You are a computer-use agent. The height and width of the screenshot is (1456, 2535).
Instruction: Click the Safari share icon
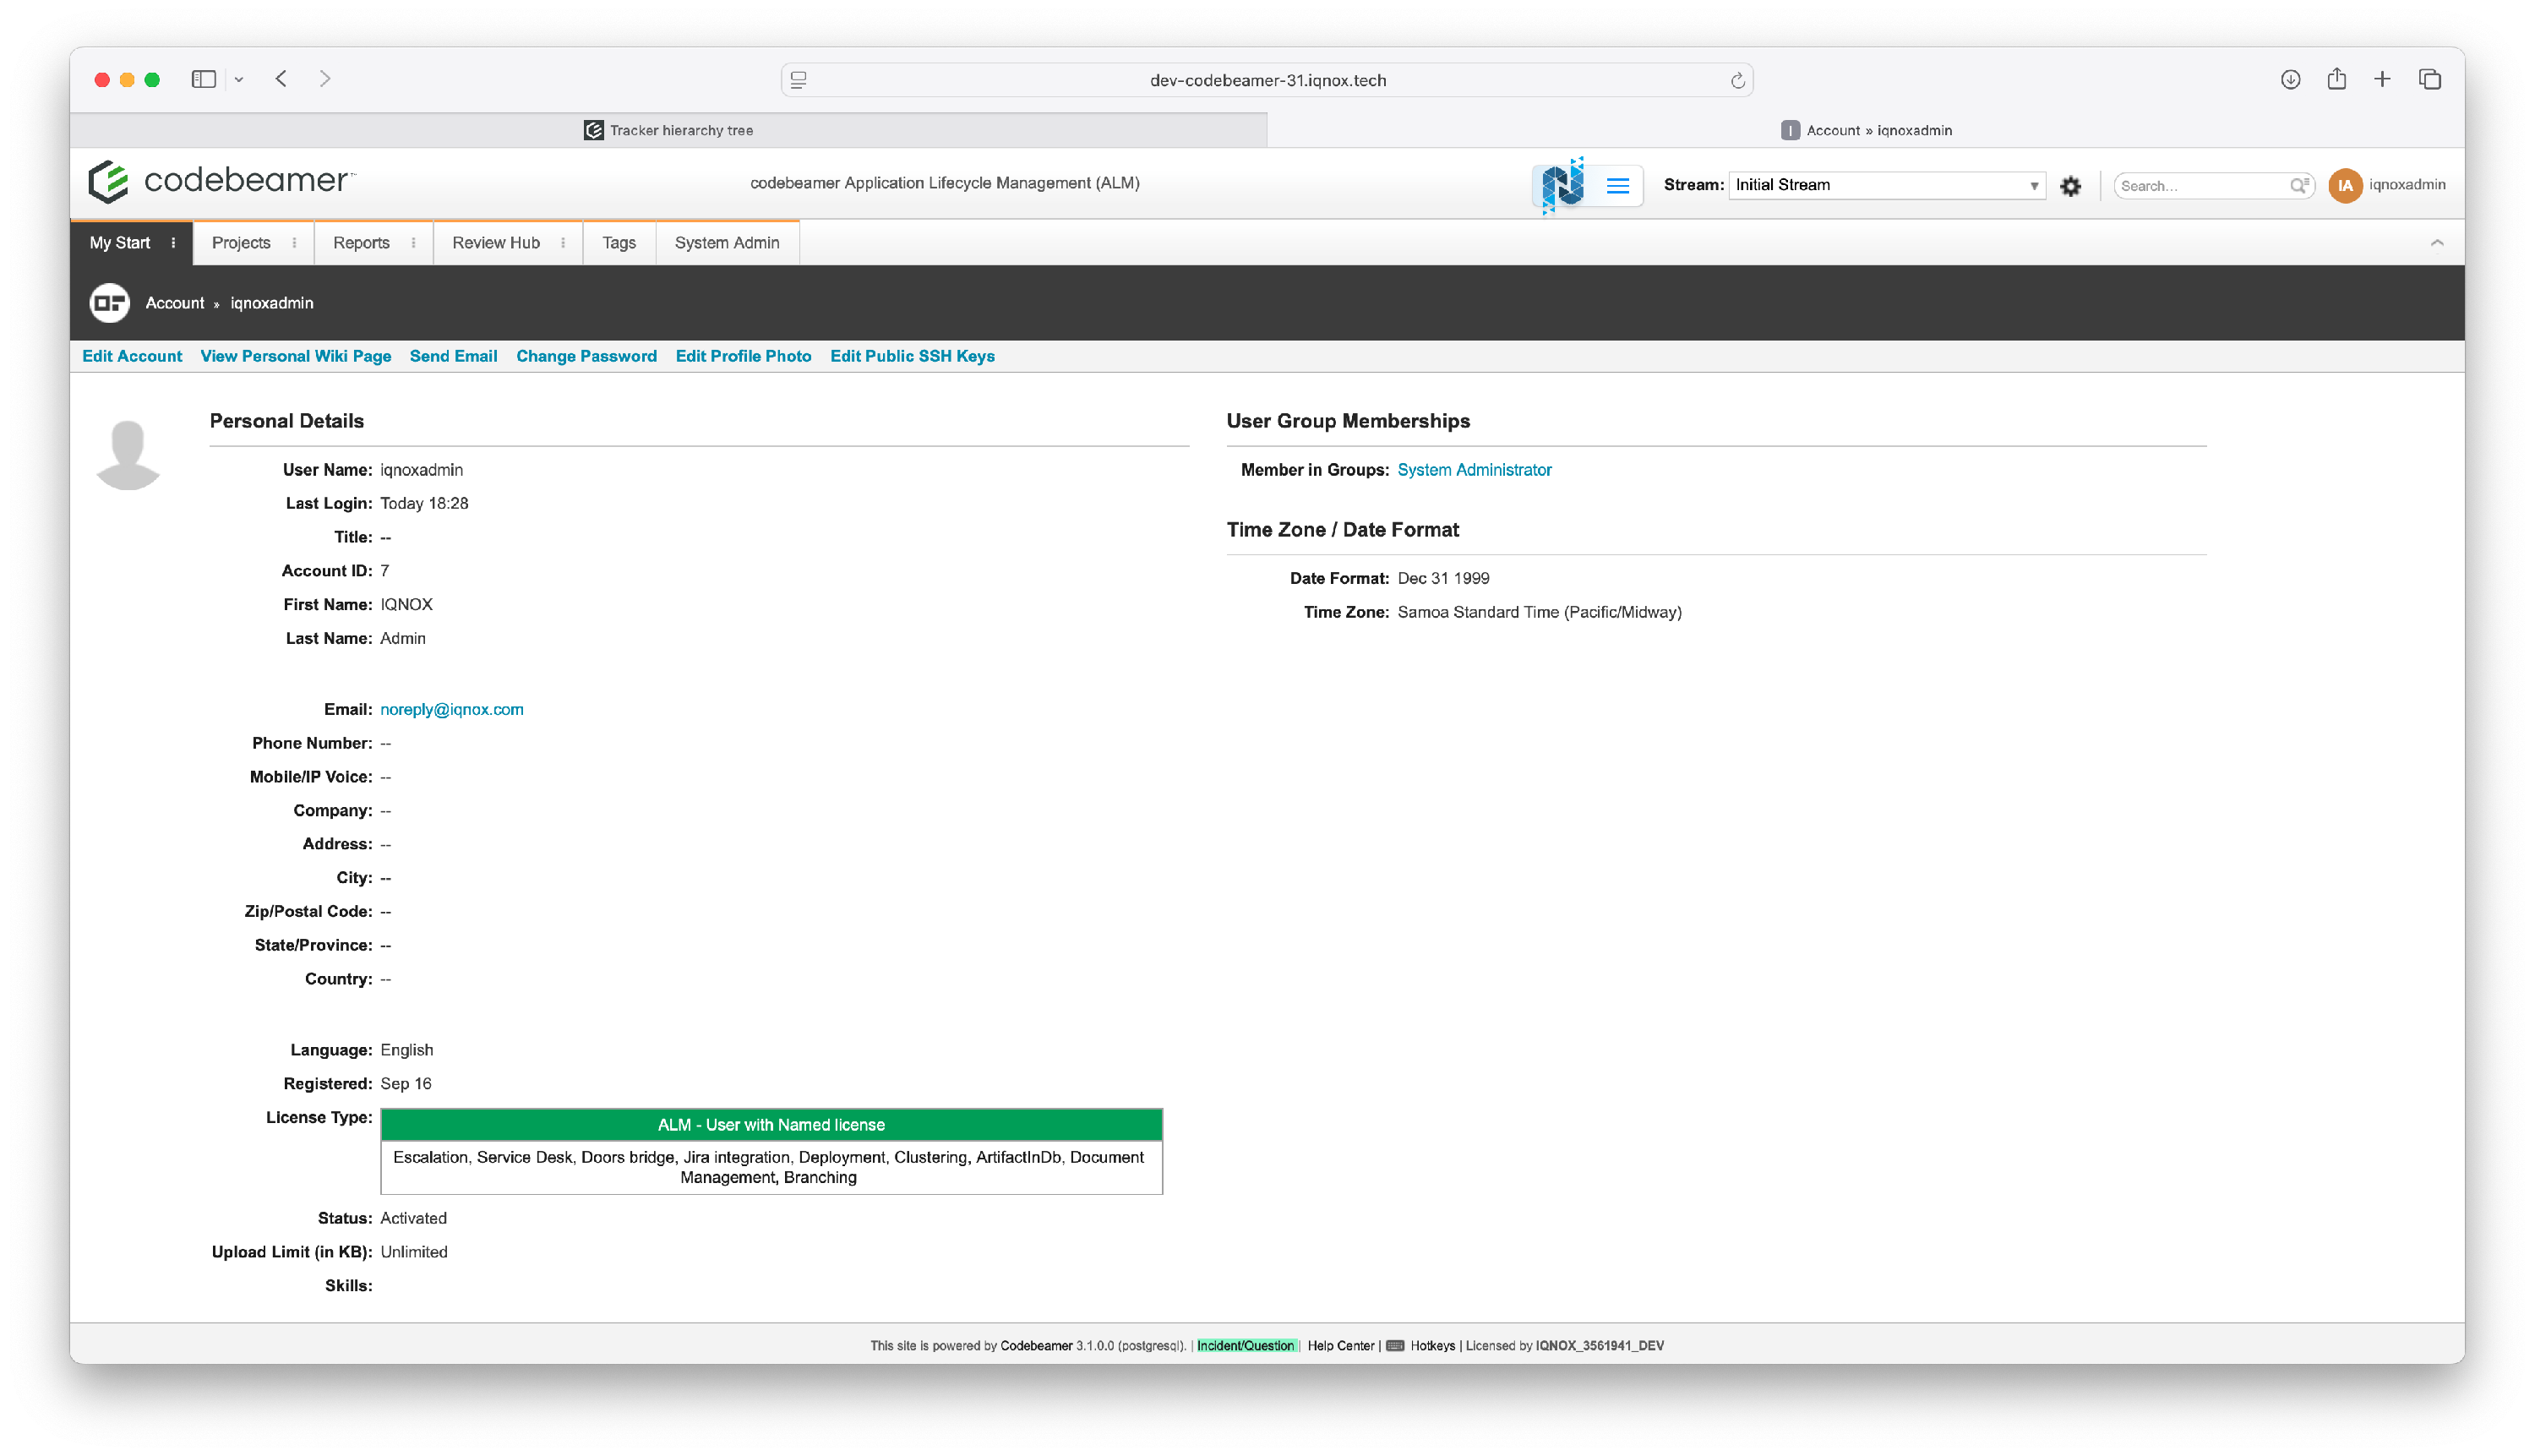pos(2336,80)
